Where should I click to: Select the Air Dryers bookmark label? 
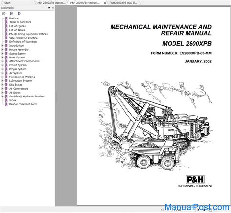tap(15, 93)
